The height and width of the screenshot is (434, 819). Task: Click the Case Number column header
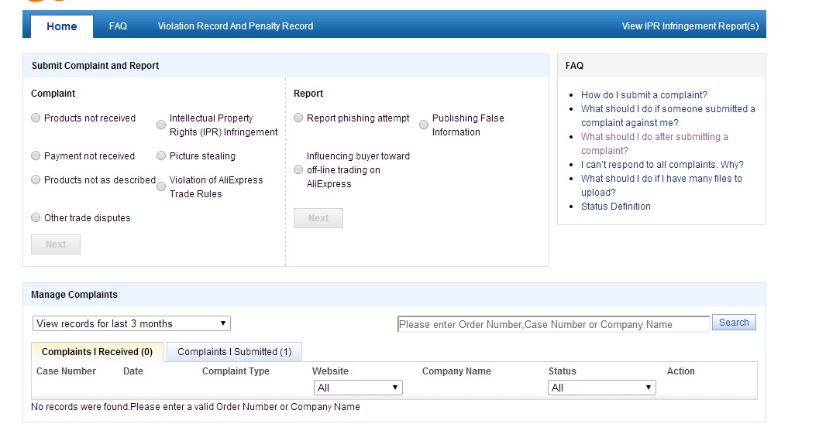[67, 371]
